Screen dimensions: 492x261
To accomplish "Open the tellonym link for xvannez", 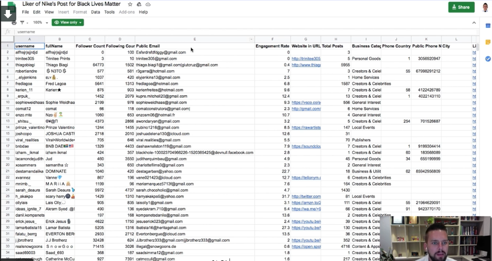I will point(306,178).
